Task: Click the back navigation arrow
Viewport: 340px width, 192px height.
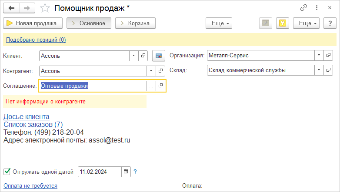Action: (11, 8)
